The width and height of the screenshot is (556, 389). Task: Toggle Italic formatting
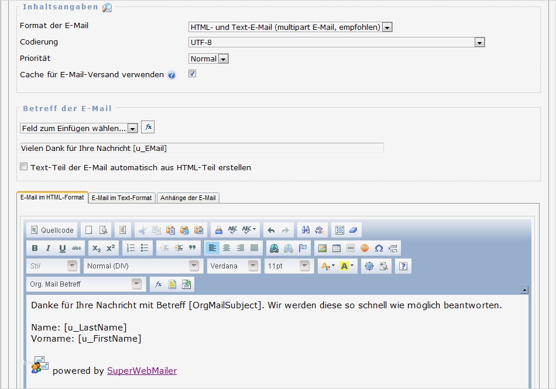(x=48, y=248)
